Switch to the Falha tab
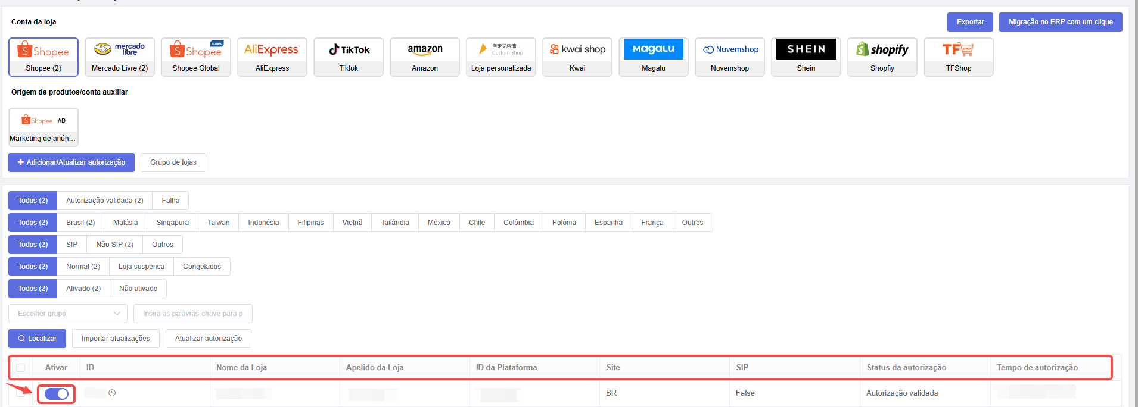The width and height of the screenshot is (1138, 407). click(x=170, y=201)
